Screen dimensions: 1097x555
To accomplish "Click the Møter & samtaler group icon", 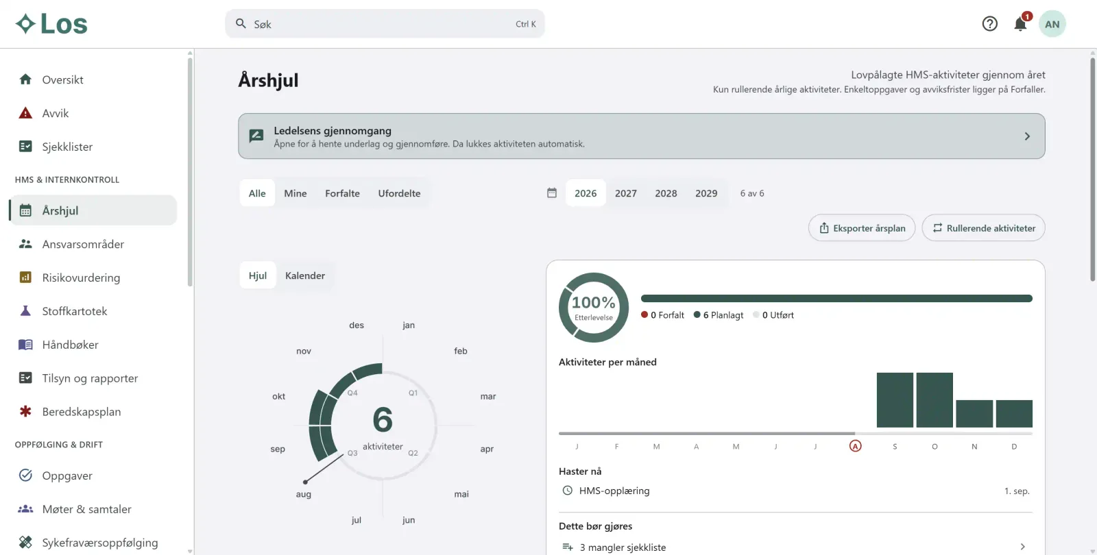I will coord(25,509).
